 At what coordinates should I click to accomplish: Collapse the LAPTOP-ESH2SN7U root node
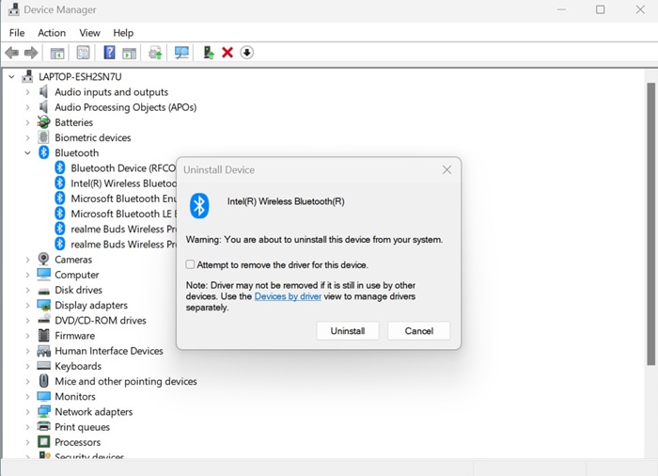point(11,76)
